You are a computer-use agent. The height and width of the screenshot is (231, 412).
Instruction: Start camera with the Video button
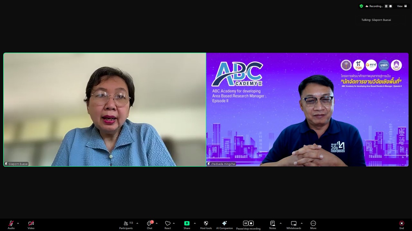click(x=31, y=225)
